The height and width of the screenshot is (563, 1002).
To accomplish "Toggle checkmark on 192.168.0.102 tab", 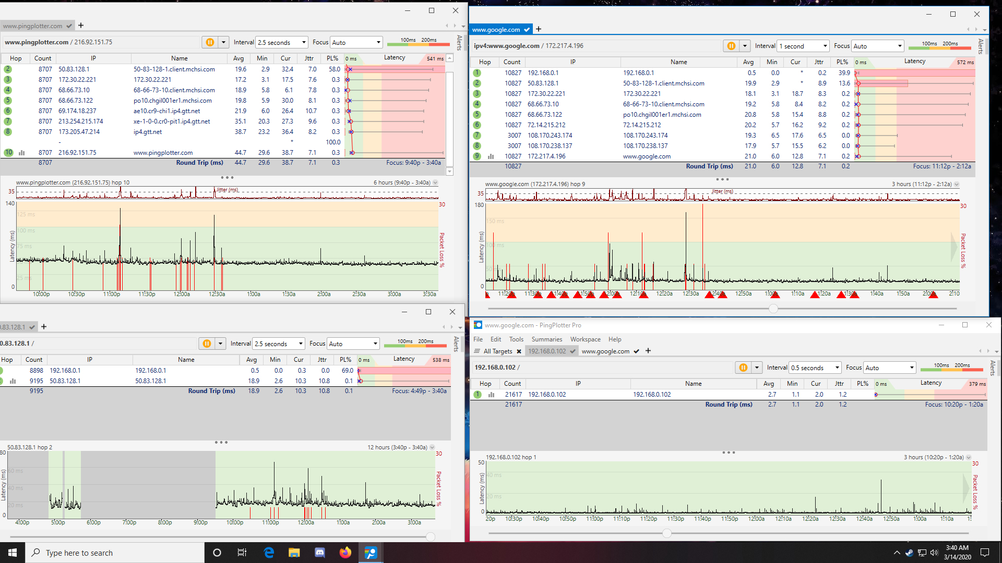I will (x=572, y=351).
